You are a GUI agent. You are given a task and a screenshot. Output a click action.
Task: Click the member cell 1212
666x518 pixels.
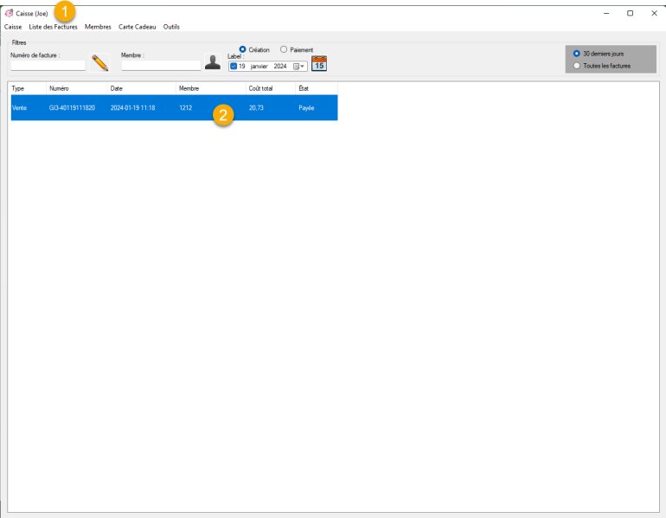185,108
